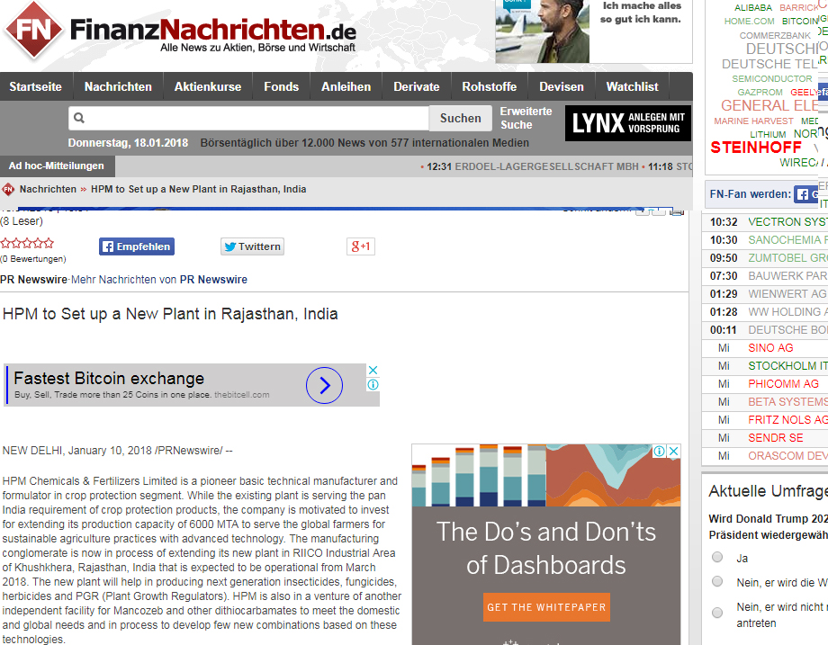Image resolution: width=828 pixels, height=645 pixels.
Task: Open the Devisen menu
Action: click(561, 86)
